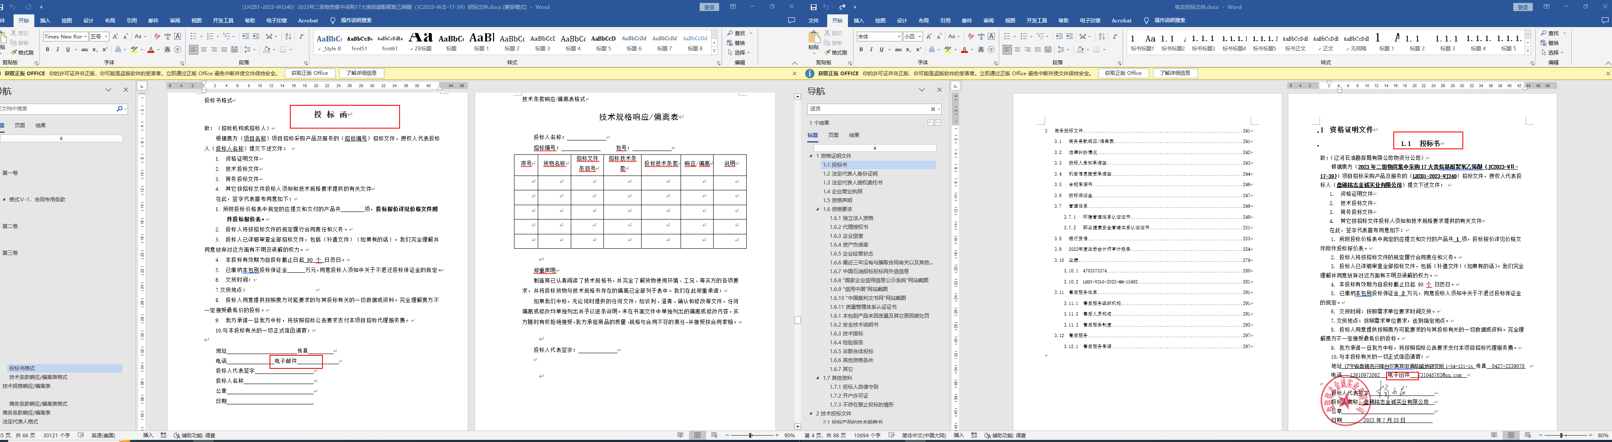Toggle Bold in the right 铭志投标文件 window
Viewport: 1612px width, 442px height.
[861, 49]
